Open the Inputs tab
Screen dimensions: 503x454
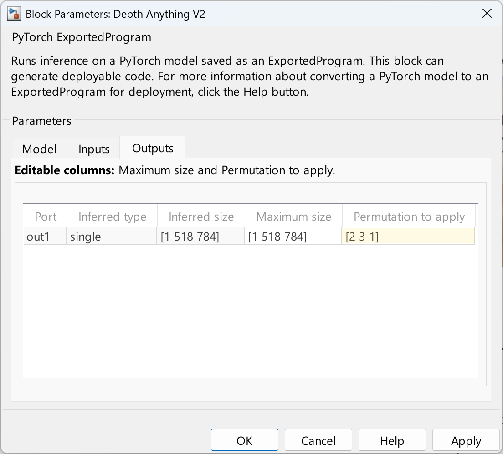[94, 149]
